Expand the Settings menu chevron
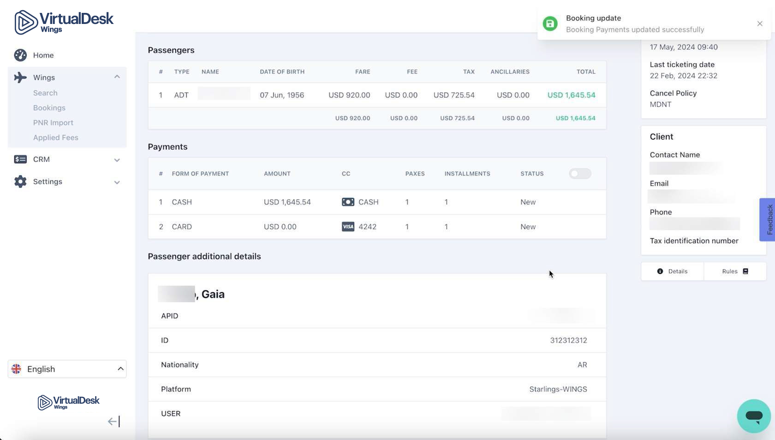The height and width of the screenshot is (440, 775). 117,182
